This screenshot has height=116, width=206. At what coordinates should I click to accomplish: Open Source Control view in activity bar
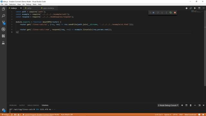coord(3,23)
